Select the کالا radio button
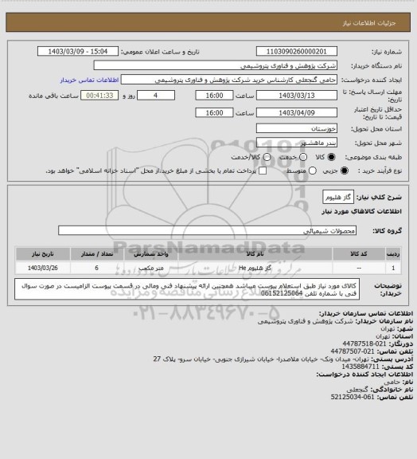Viewport: 417px width, 459px height. coord(331,157)
